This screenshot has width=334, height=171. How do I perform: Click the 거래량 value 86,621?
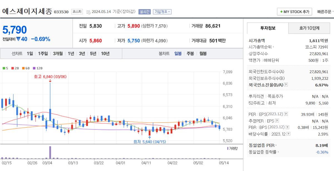point(213,26)
